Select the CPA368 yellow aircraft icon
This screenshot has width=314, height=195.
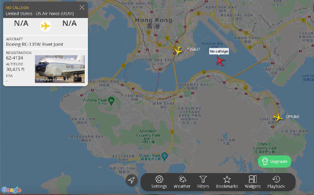coord(278,117)
